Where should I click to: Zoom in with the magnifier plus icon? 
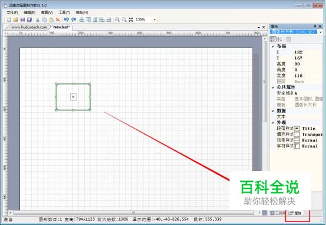(x=117, y=20)
